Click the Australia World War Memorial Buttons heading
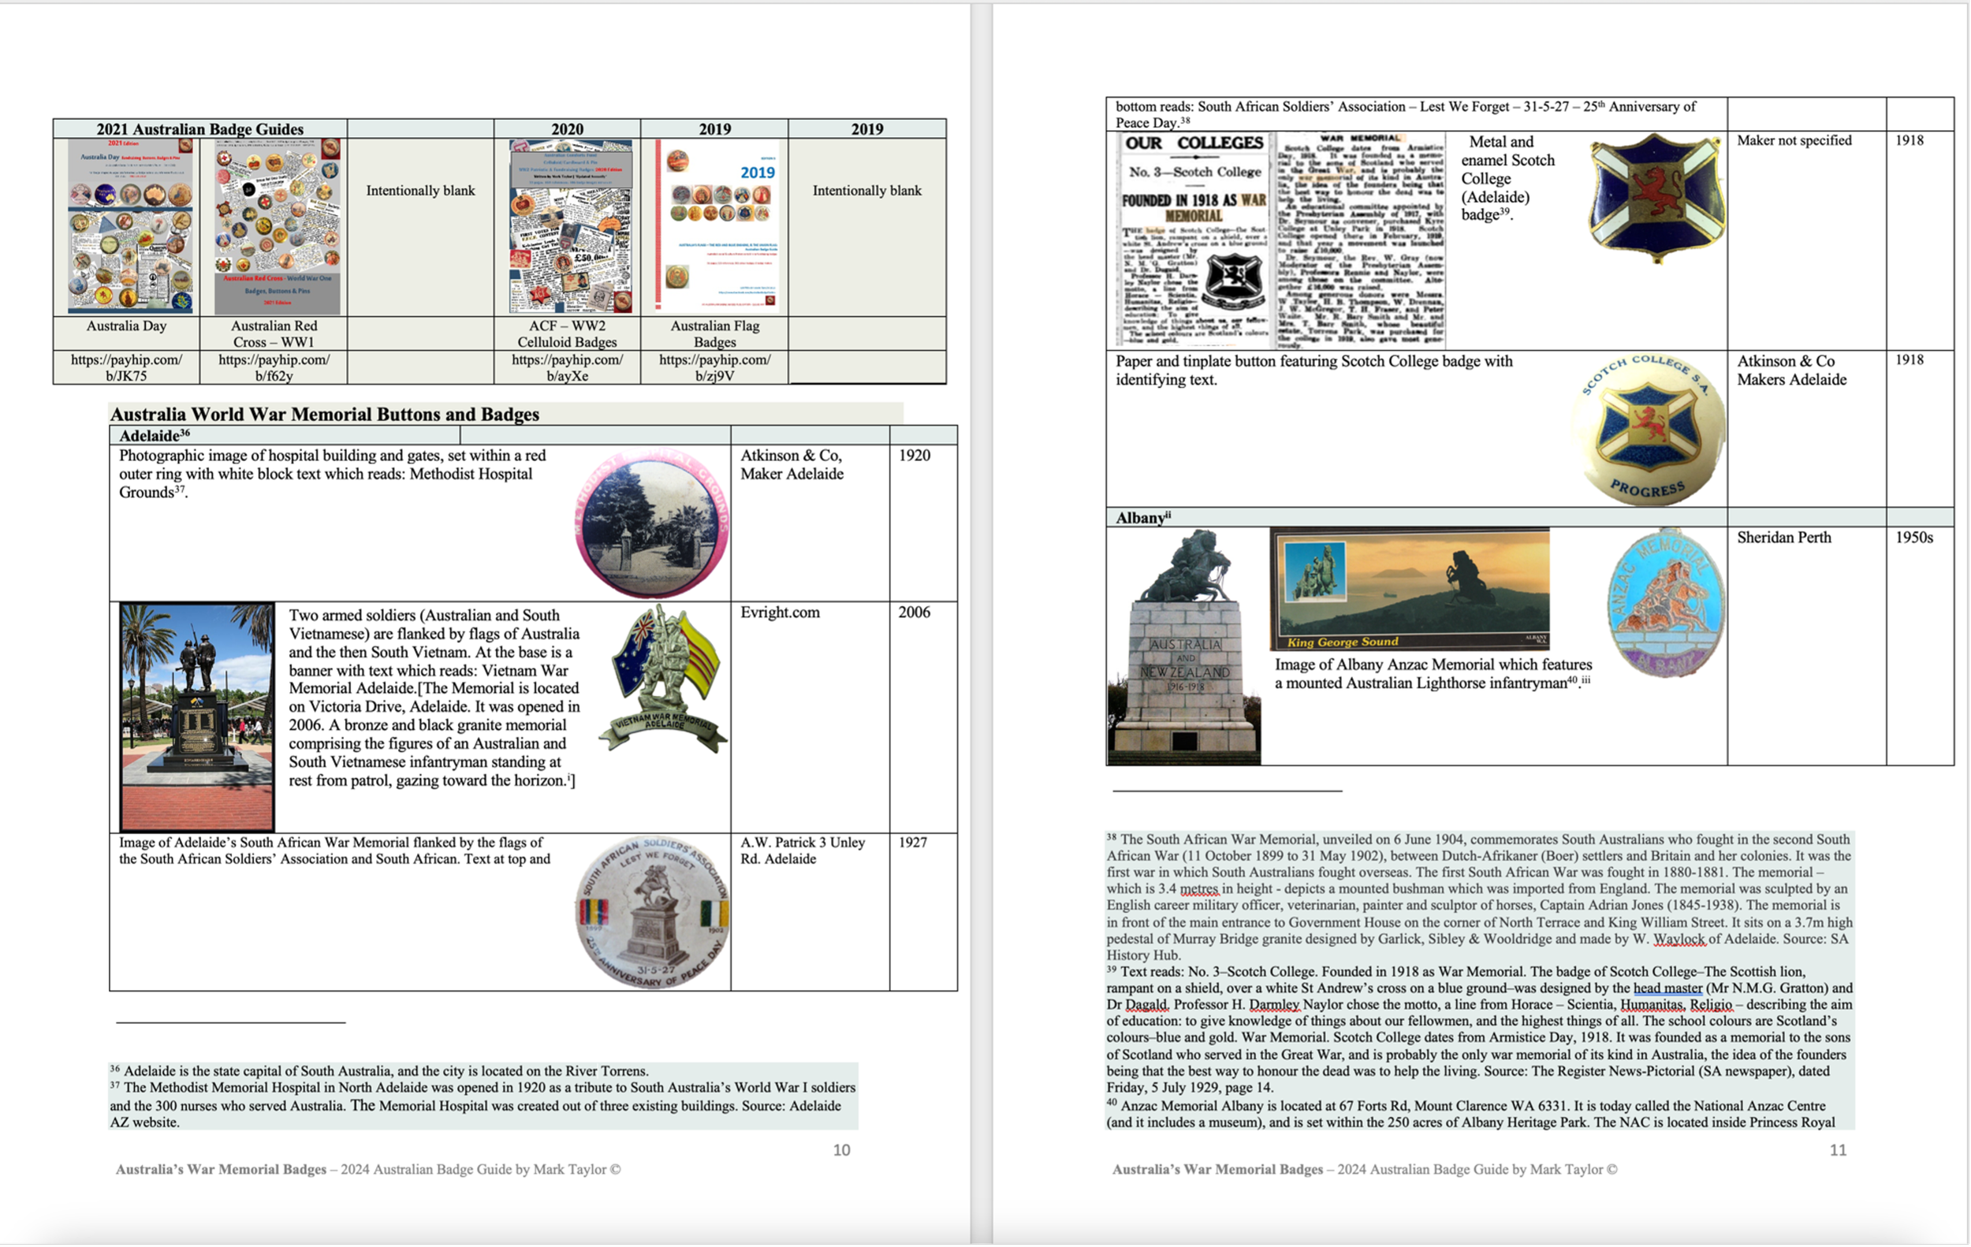The height and width of the screenshot is (1247, 1971). pos(324,414)
